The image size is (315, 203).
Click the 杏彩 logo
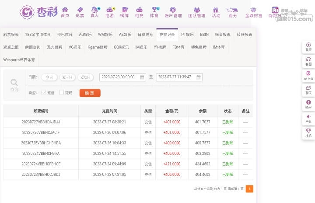pos(38,12)
